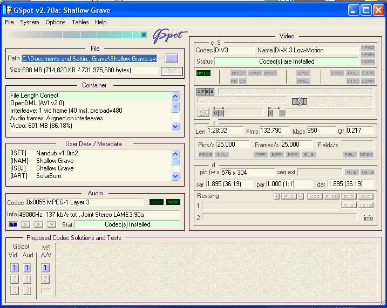This screenshot has height=308, width=387.
Task: Open the Options menu
Action: [x=56, y=22]
